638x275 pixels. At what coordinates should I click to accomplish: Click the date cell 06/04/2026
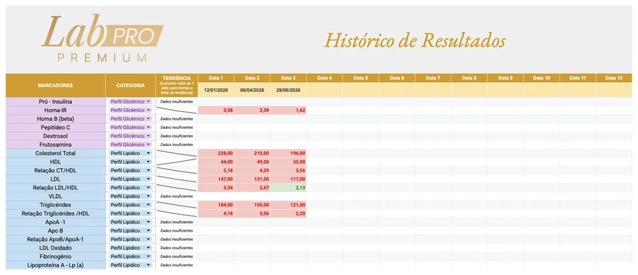252,90
